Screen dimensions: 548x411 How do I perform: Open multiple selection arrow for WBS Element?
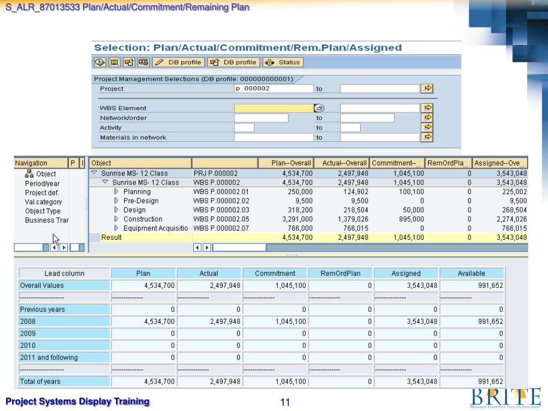click(428, 108)
